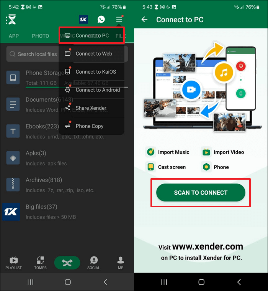Switch to the APP tab
The height and width of the screenshot is (291, 268).
click(x=14, y=36)
